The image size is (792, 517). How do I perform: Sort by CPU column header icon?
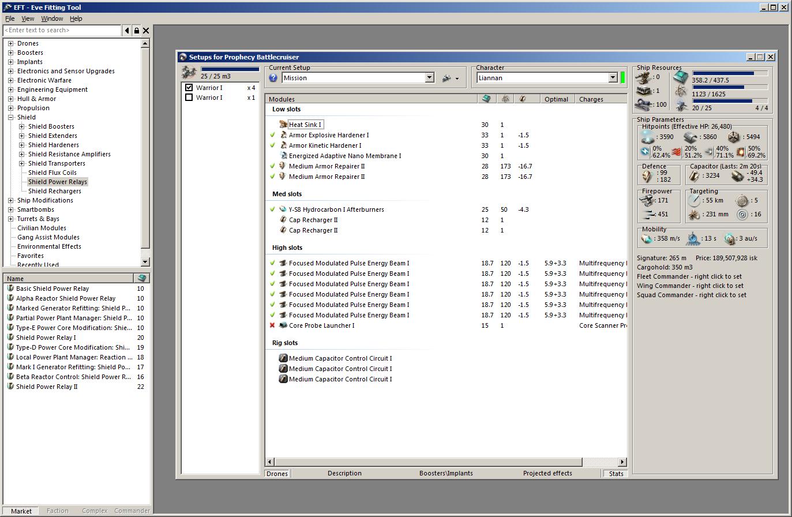486,99
